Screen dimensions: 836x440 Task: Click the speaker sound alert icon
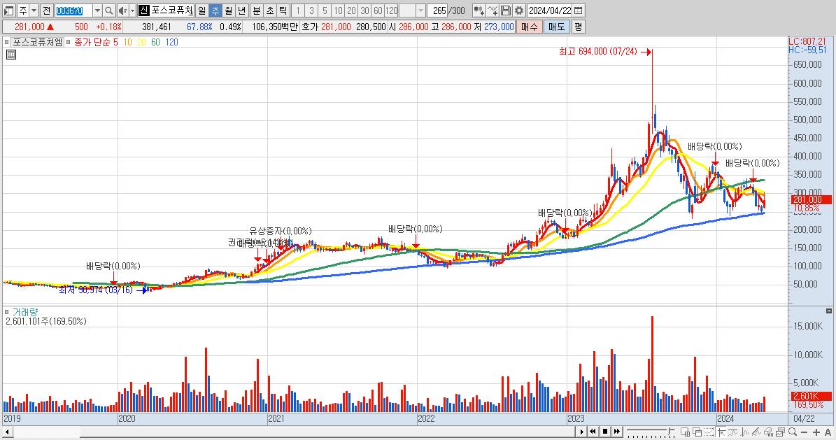click(x=122, y=10)
